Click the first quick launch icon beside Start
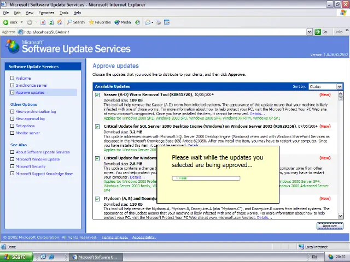 click(x=43, y=257)
